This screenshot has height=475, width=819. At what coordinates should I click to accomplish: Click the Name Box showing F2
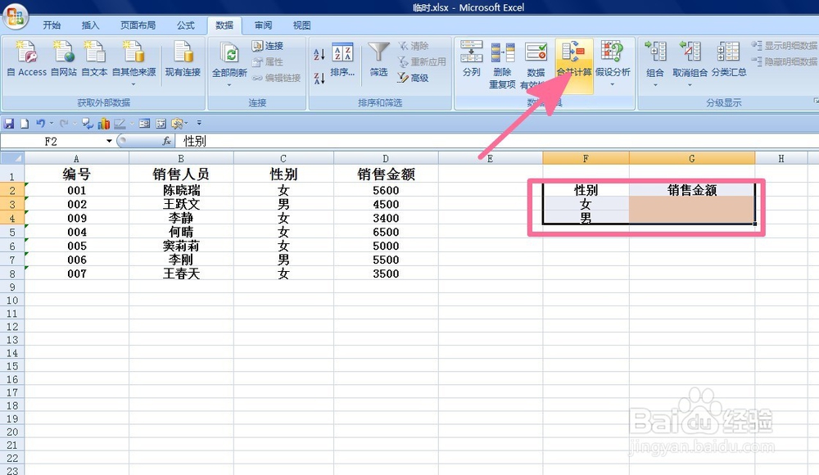52,141
